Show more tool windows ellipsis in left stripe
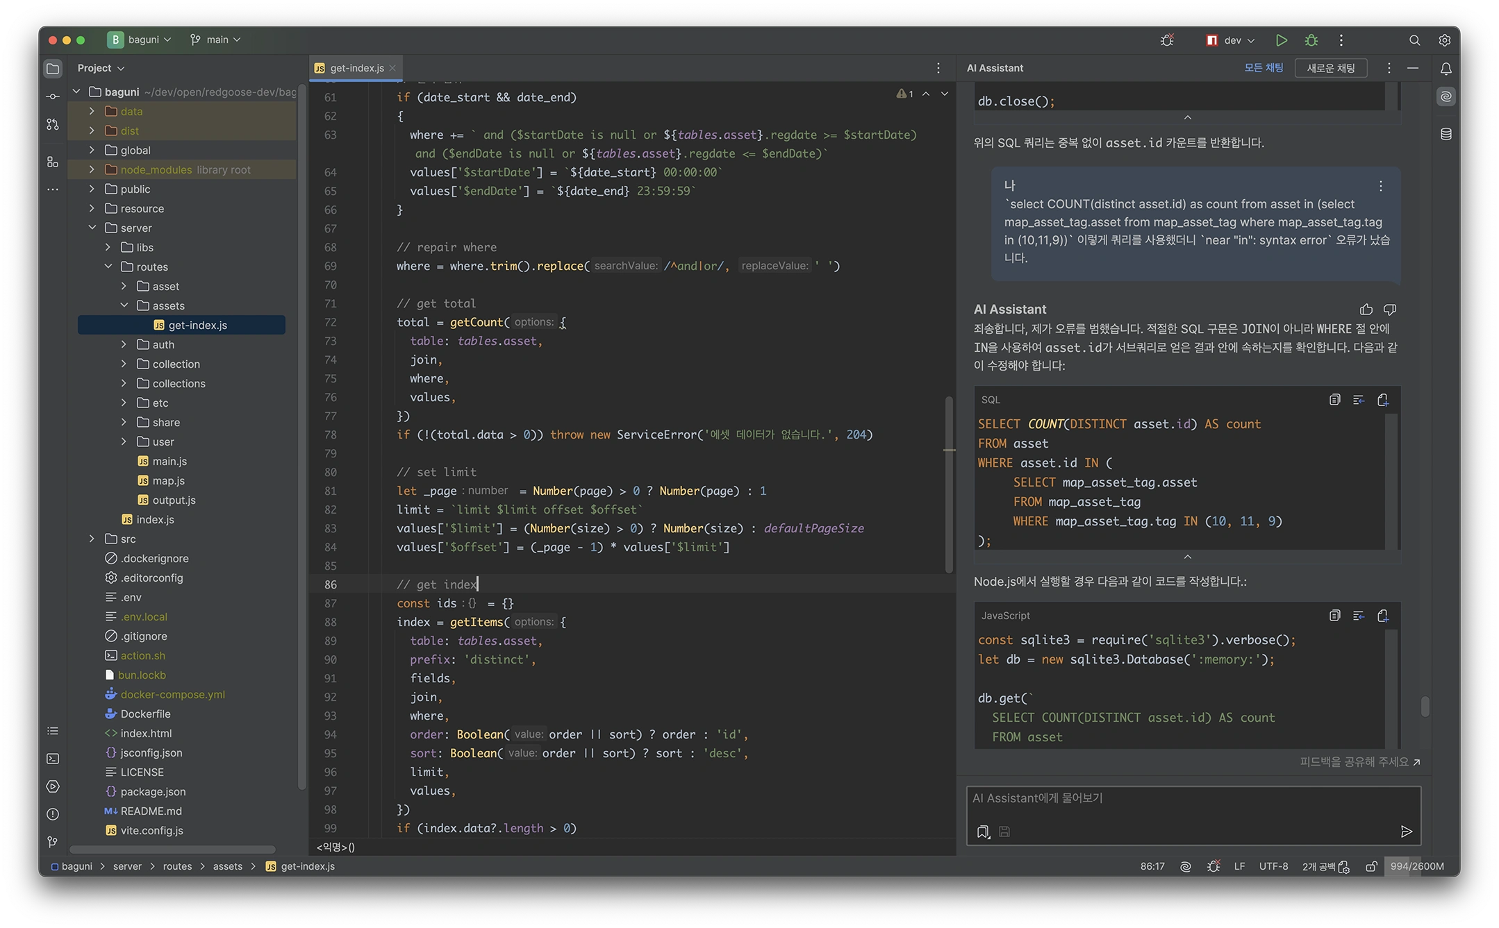The height and width of the screenshot is (928, 1499). pyautogui.click(x=53, y=189)
